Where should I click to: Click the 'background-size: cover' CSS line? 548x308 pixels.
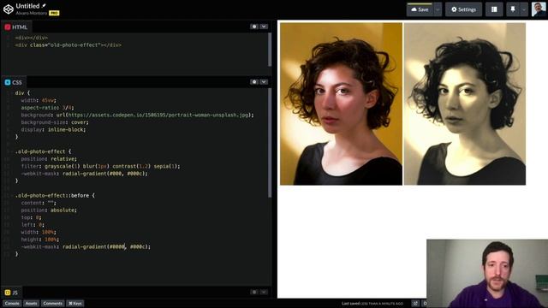(x=55, y=122)
